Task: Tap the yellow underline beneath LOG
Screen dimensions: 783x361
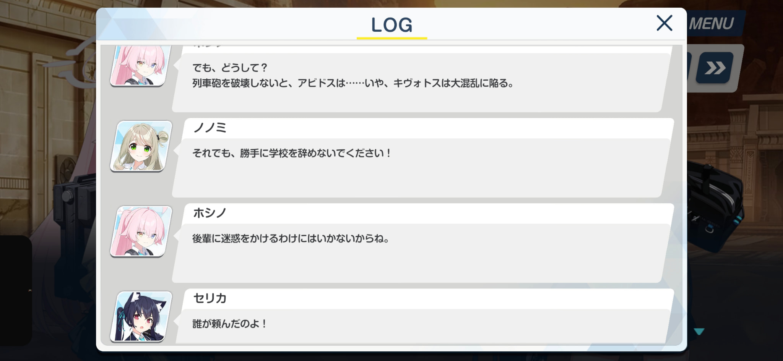Action: coord(392,38)
